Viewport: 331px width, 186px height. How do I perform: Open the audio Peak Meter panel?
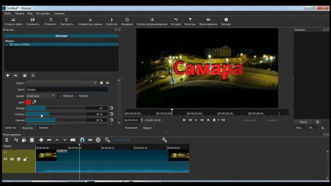90,22
